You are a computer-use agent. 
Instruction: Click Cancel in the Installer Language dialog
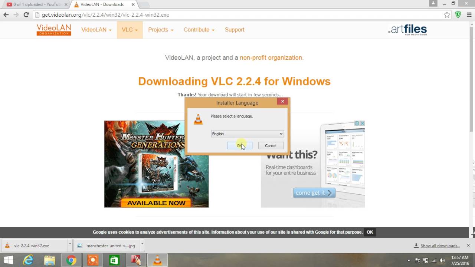coord(271,146)
